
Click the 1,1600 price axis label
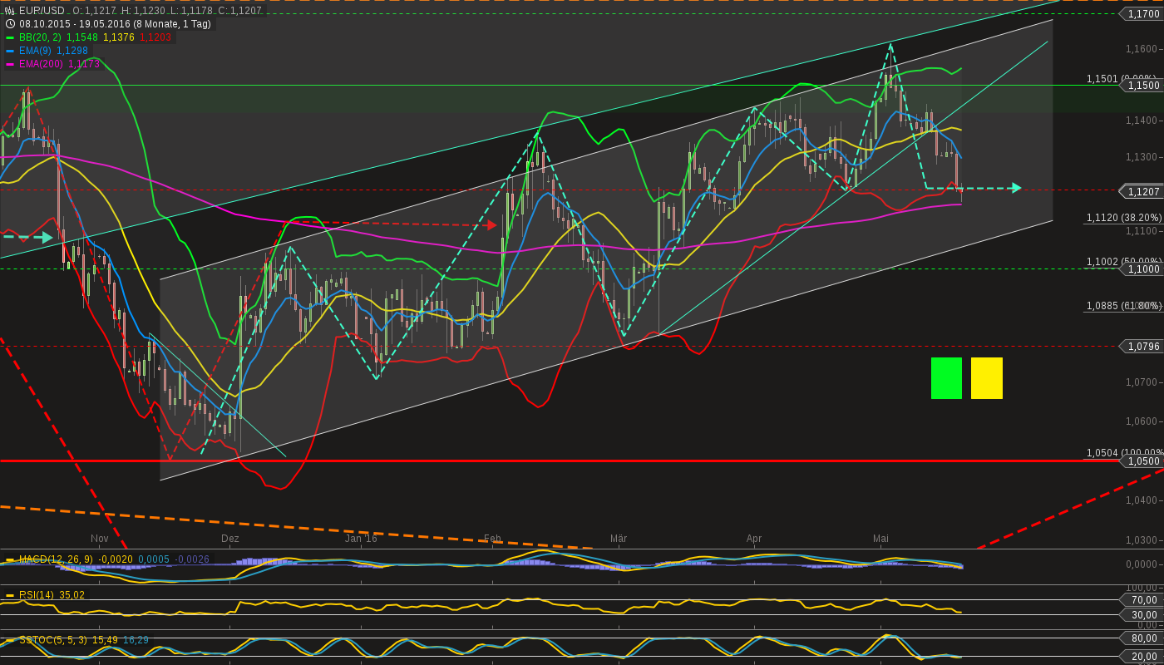pyautogui.click(x=1142, y=49)
